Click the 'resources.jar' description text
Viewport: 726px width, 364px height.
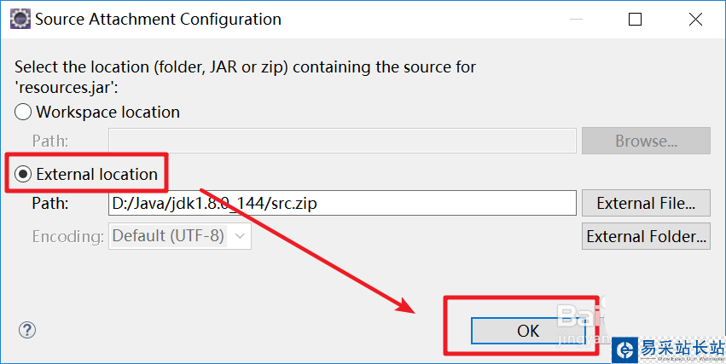click(61, 85)
